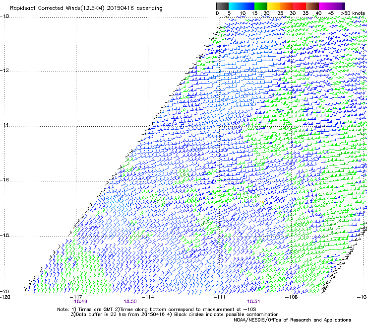Click the magenta 40-45 knots legend color

[325, 6]
